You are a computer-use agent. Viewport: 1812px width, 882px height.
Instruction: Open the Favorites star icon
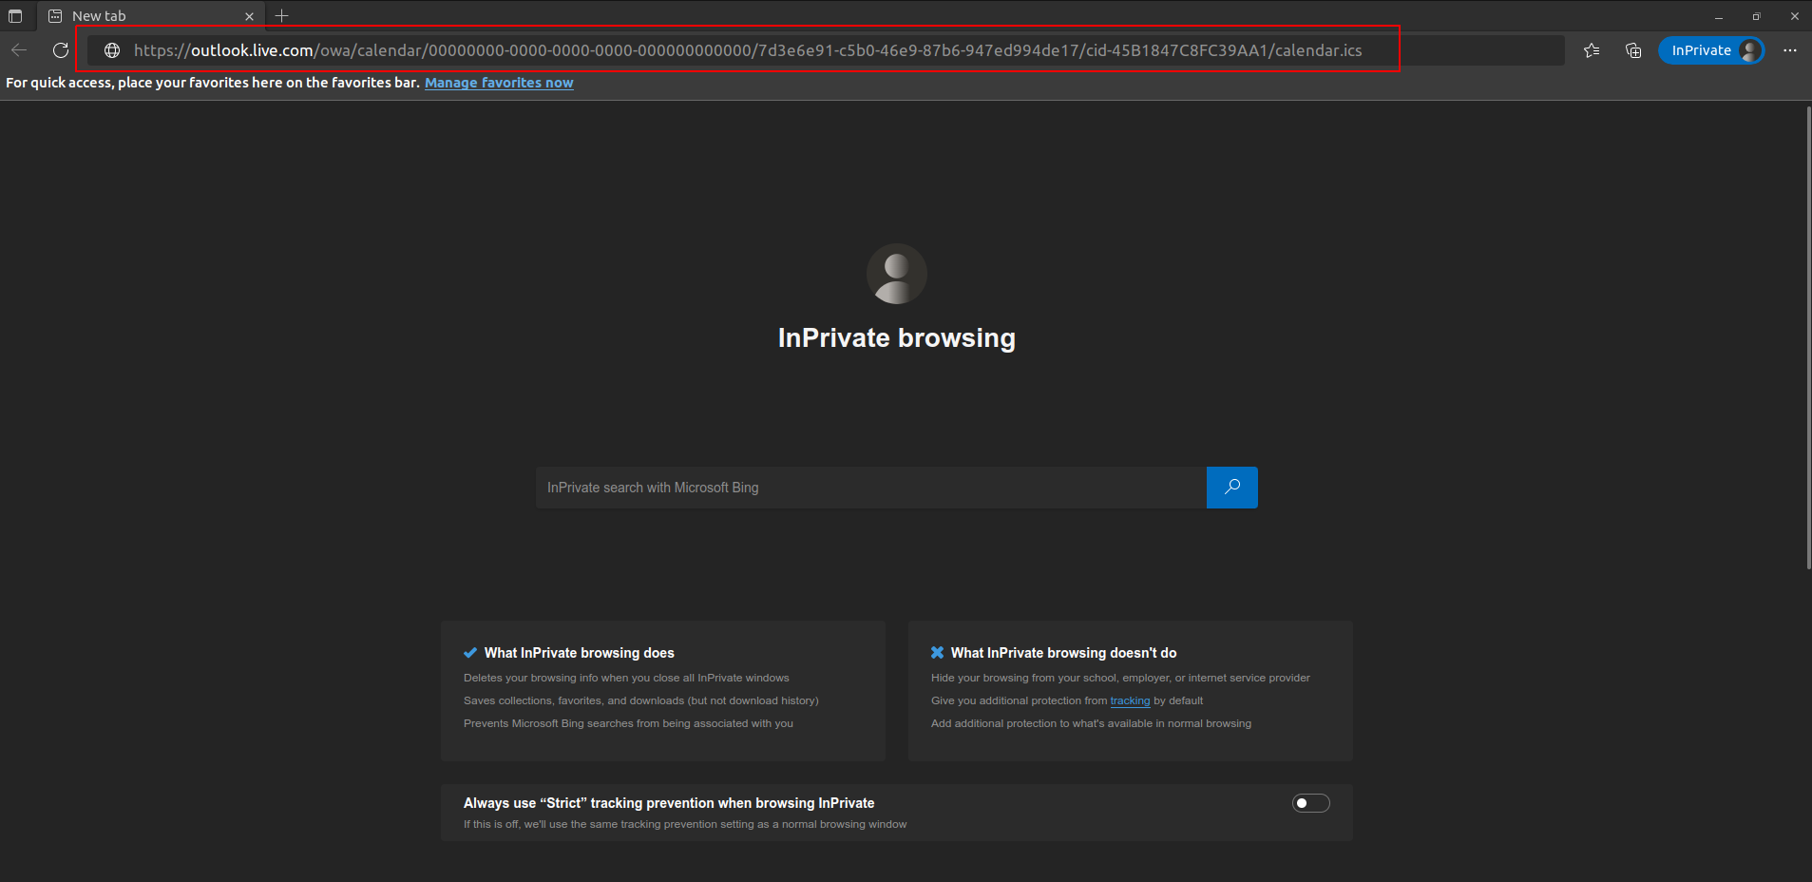click(1592, 50)
